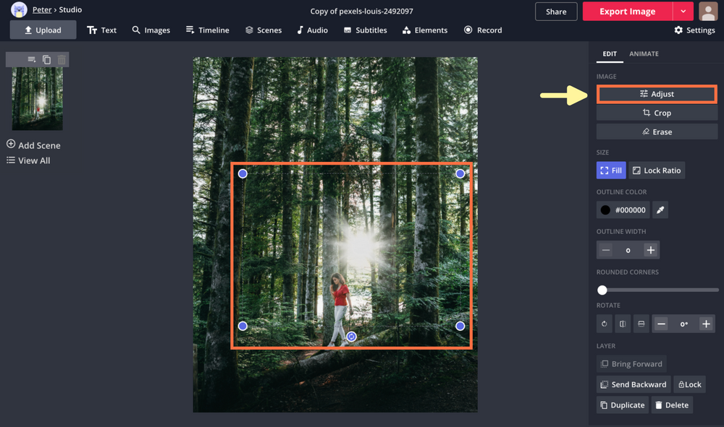This screenshot has height=427, width=724.
Task: Expand the Export Image dropdown arrow
Action: [683, 12]
